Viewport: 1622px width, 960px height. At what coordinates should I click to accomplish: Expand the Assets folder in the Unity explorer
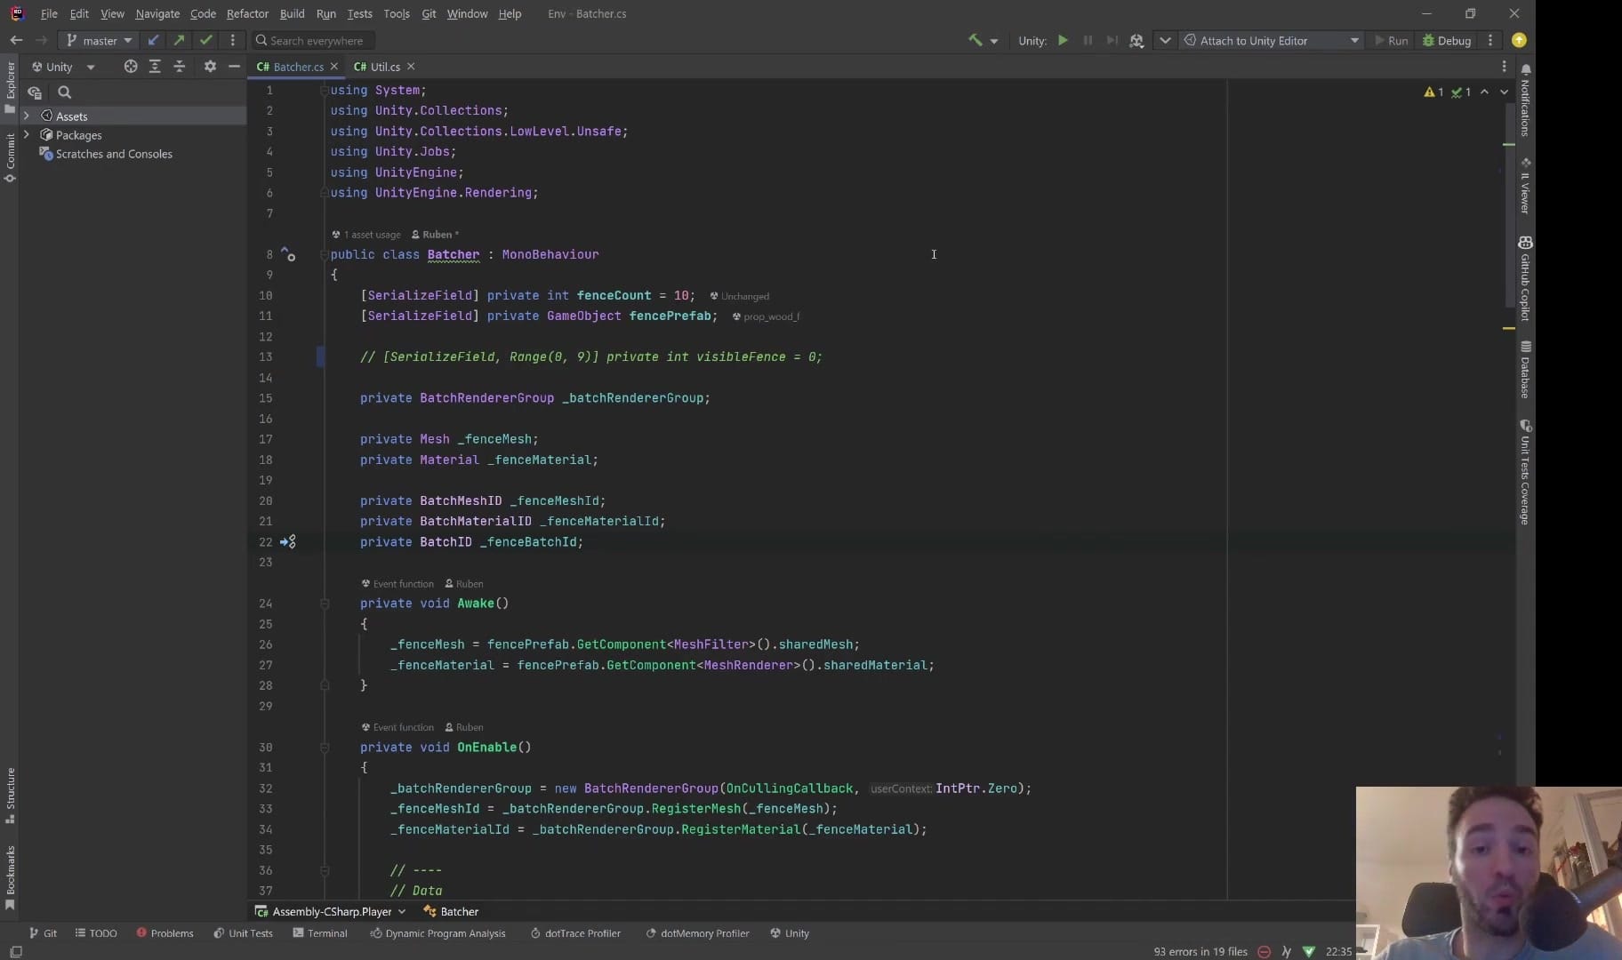tap(27, 116)
